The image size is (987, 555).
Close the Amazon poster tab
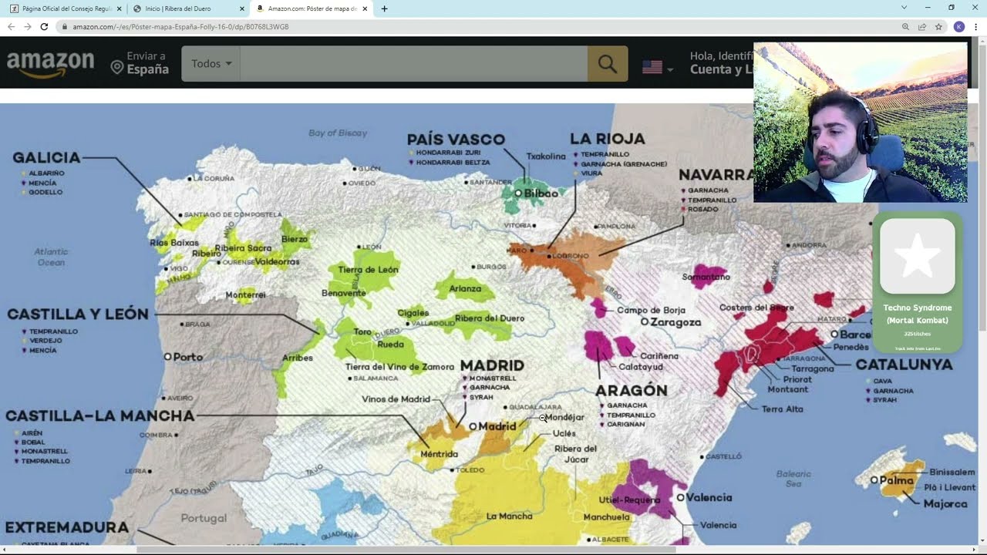click(365, 8)
